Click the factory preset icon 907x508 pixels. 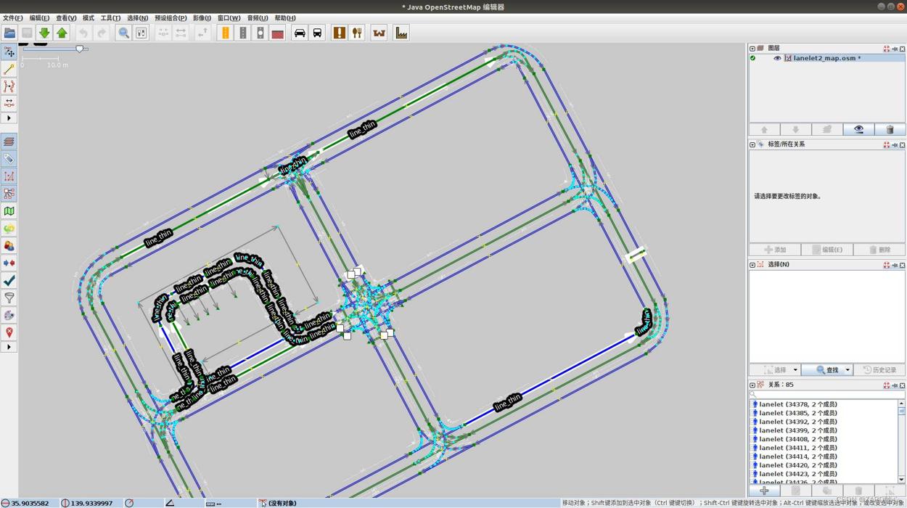[x=401, y=33]
